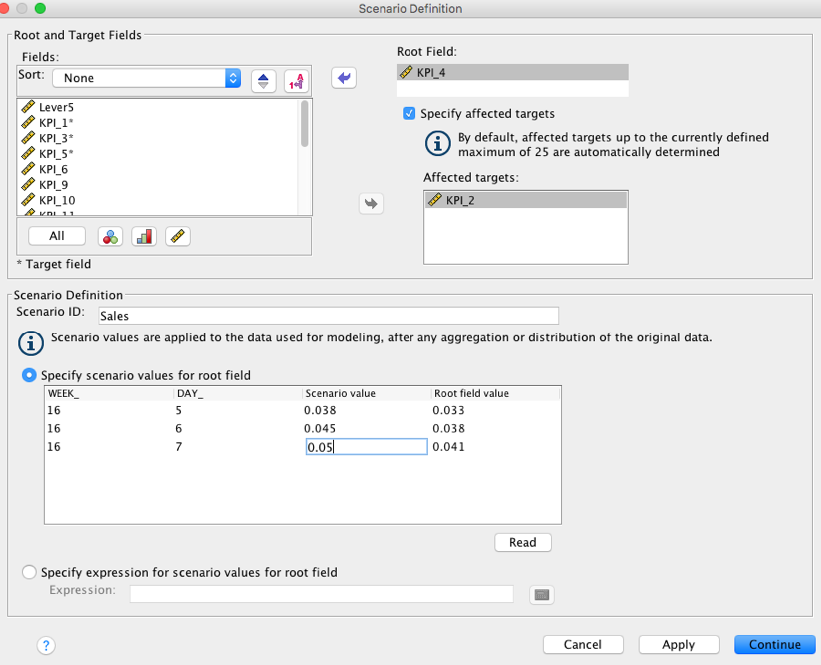Select Specify expression for scenario values option
This screenshot has width=821, height=665.
point(29,572)
